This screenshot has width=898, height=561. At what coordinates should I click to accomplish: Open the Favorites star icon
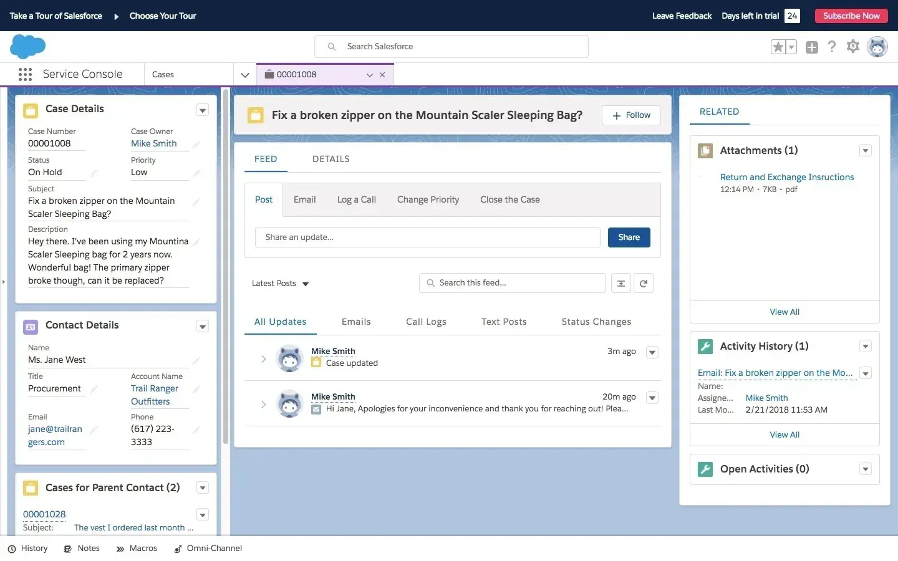778,46
